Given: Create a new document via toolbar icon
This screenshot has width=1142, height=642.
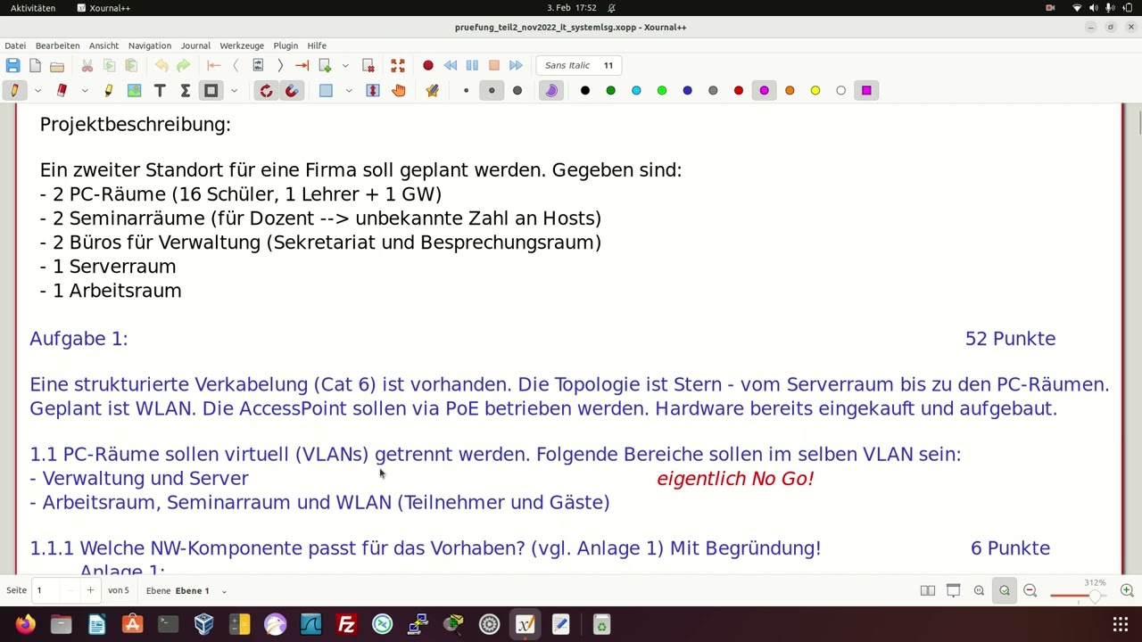Looking at the screenshot, I should click(35, 65).
